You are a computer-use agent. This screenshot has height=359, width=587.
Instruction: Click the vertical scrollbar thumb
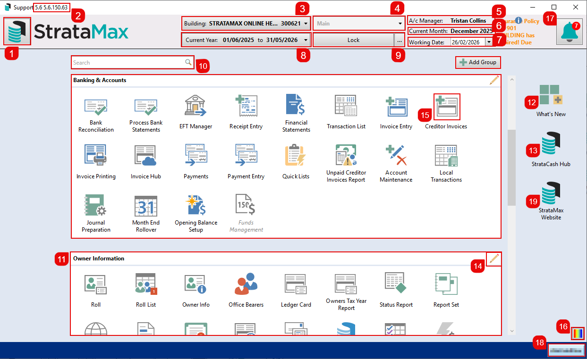[512, 167]
